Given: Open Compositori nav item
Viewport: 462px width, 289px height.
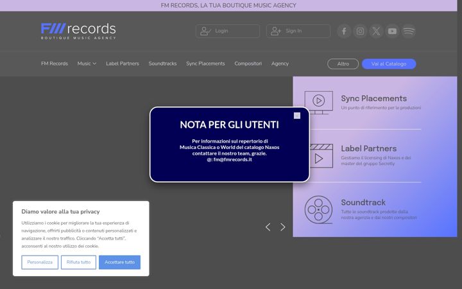Looking at the screenshot, I should [x=248, y=64].
